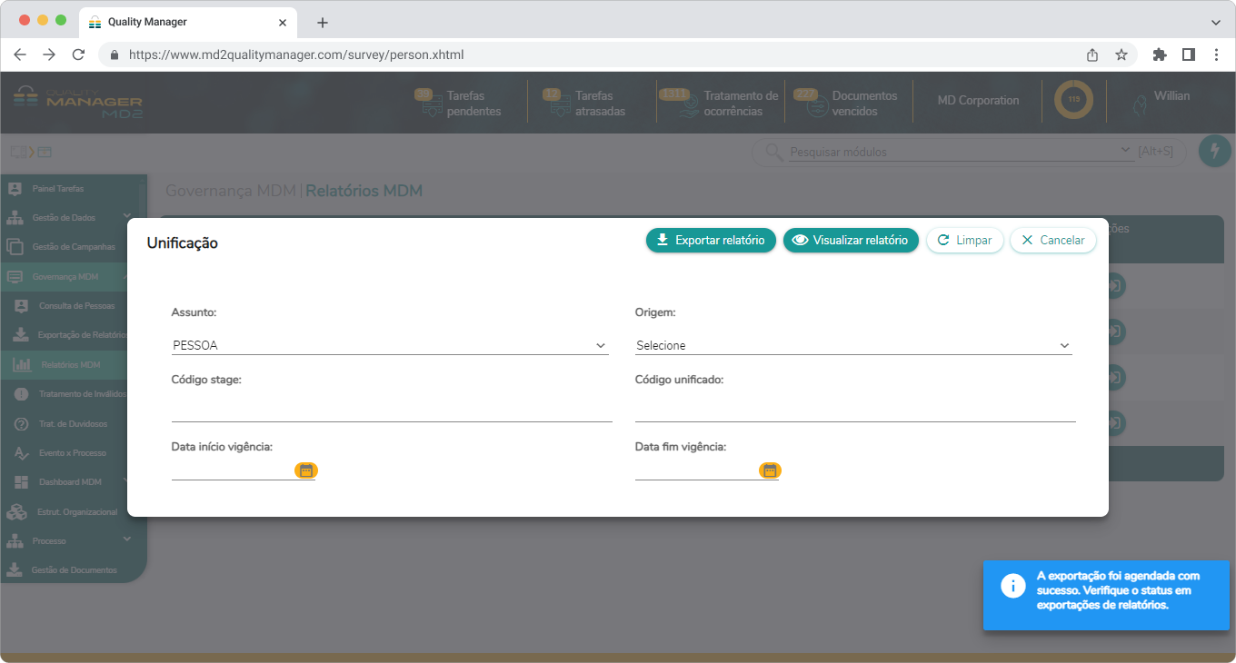Screen dimensions: 1236x663
Task: Click the info icon in the notification
Action: 1013,586
